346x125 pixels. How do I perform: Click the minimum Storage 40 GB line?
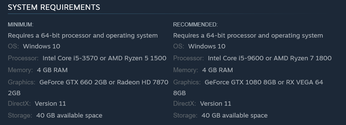tap(55, 115)
